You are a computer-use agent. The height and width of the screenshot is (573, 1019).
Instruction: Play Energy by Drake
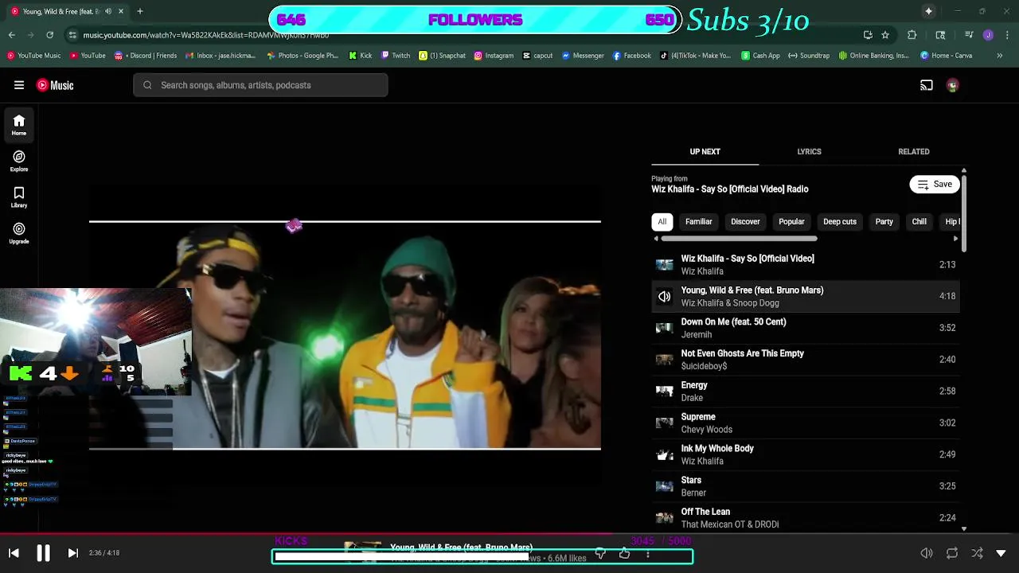806,391
